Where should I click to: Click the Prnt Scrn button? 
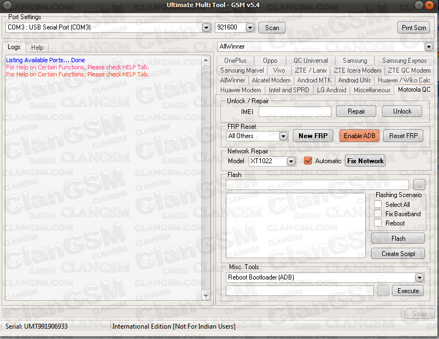tap(413, 28)
